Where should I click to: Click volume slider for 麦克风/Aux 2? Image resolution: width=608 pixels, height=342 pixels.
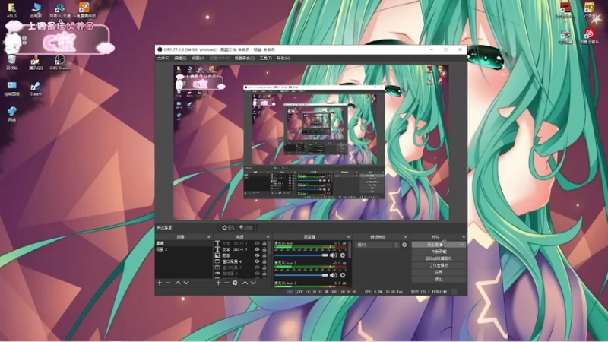tap(301, 275)
